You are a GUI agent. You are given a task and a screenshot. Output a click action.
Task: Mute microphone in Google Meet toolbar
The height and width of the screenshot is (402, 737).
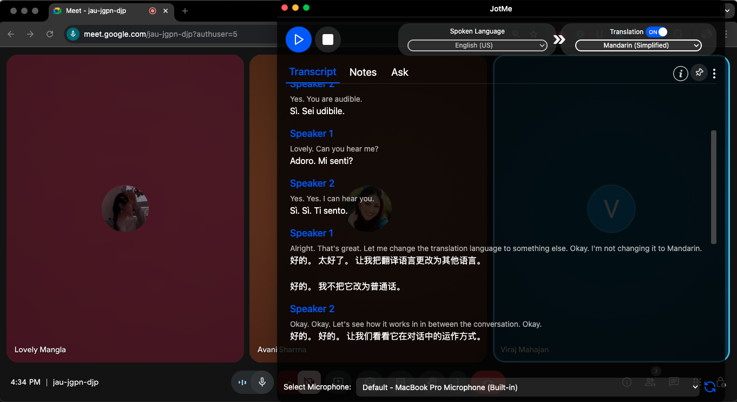pos(262,382)
